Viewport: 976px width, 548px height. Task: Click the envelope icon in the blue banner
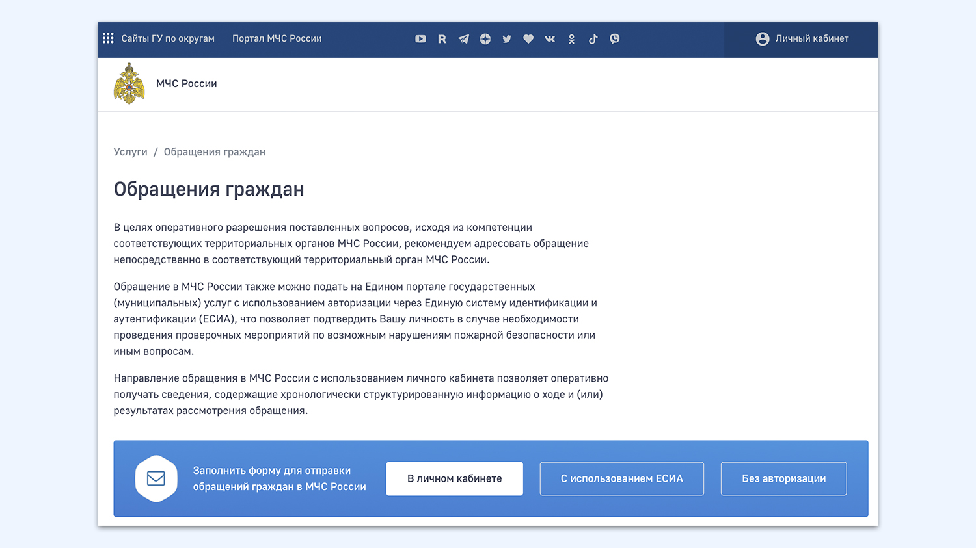tap(156, 478)
